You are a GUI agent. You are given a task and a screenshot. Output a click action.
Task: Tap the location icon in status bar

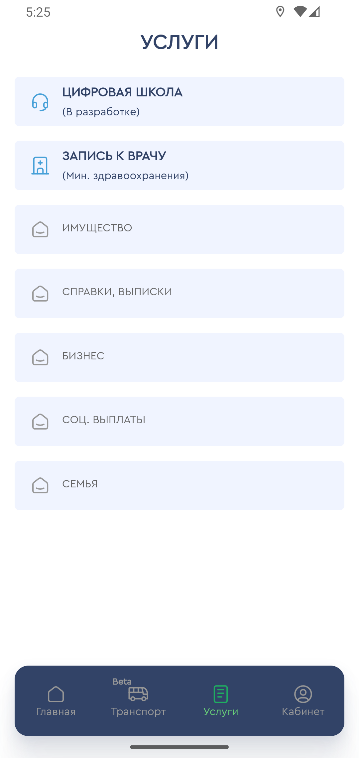point(280,12)
